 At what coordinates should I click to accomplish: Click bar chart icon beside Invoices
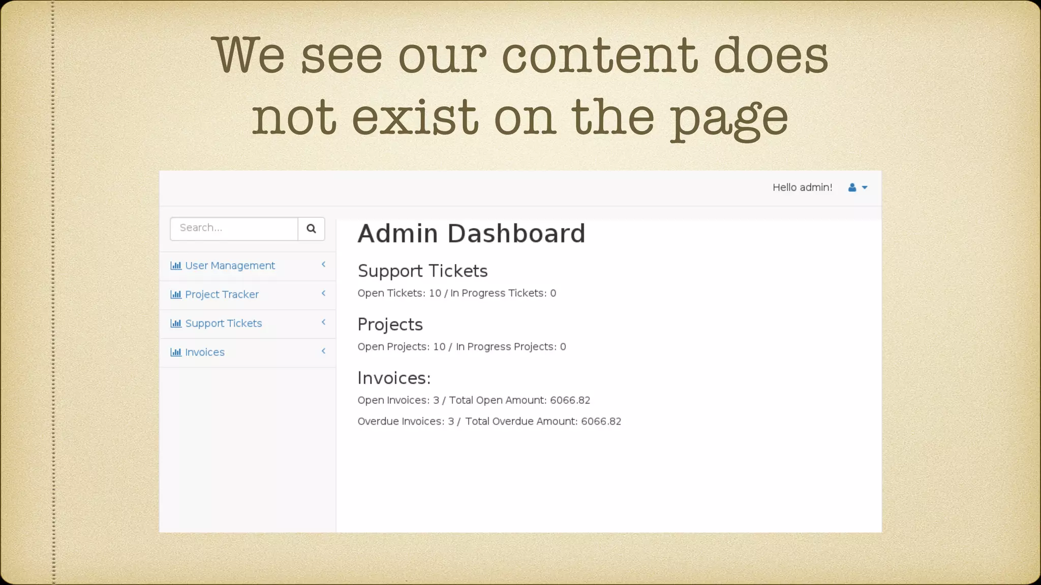coord(176,352)
